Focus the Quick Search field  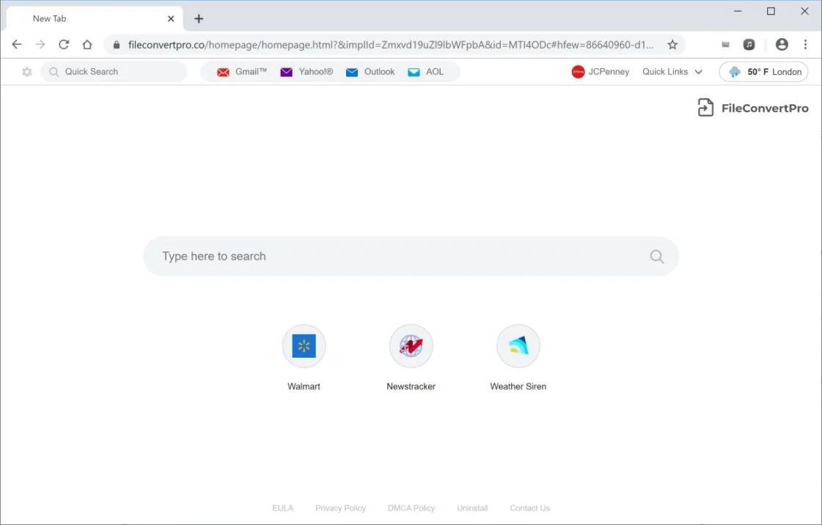(114, 72)
